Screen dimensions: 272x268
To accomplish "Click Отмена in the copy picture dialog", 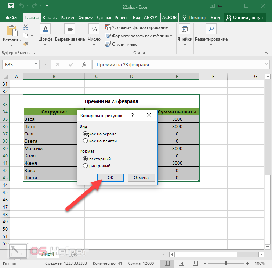I will [141, 178].
